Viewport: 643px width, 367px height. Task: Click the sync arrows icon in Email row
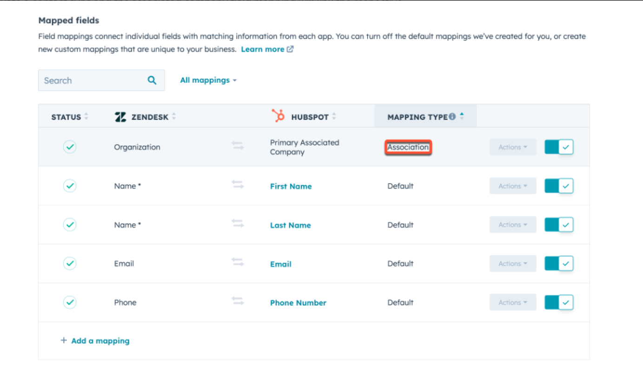click(238, 262)
